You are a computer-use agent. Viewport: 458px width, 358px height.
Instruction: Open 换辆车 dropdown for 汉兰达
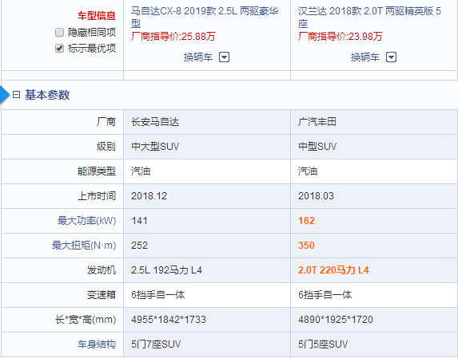tap(392, 57)
